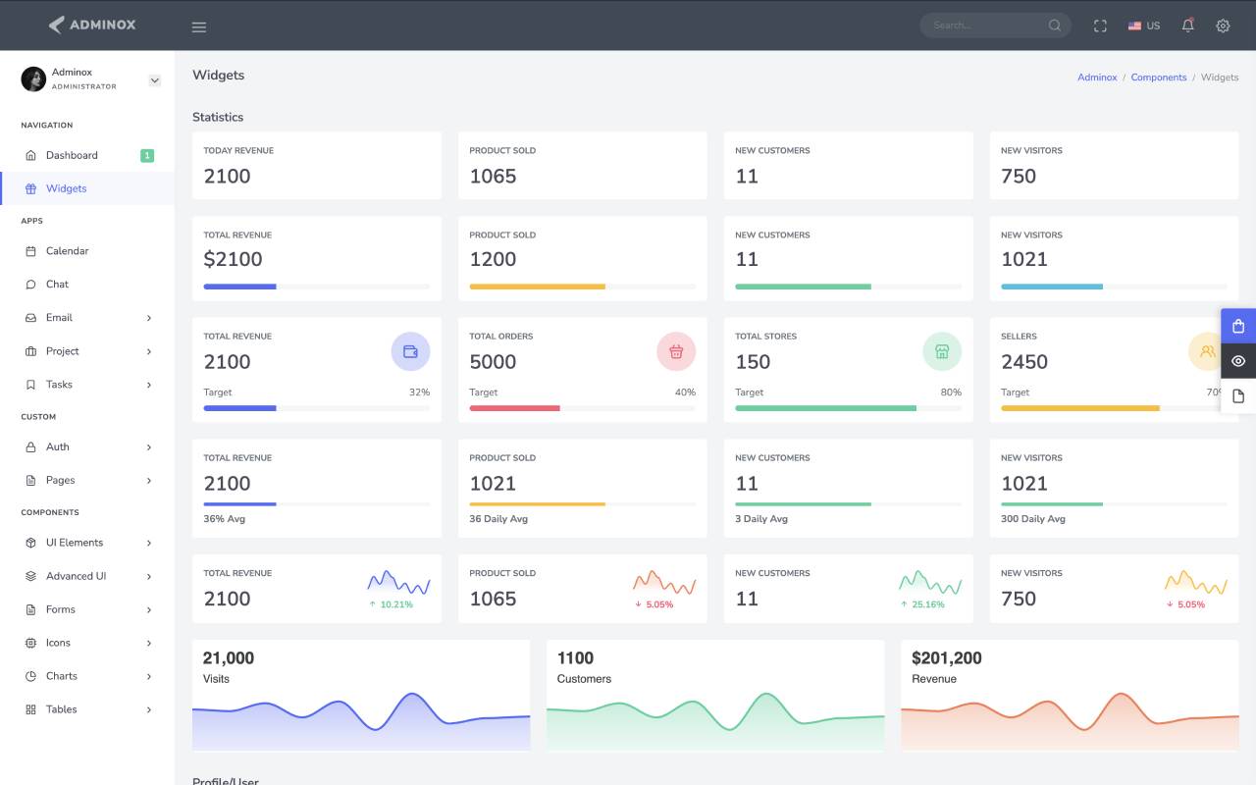
Task: Click the Charts pie icon
Action: point(30,676)
